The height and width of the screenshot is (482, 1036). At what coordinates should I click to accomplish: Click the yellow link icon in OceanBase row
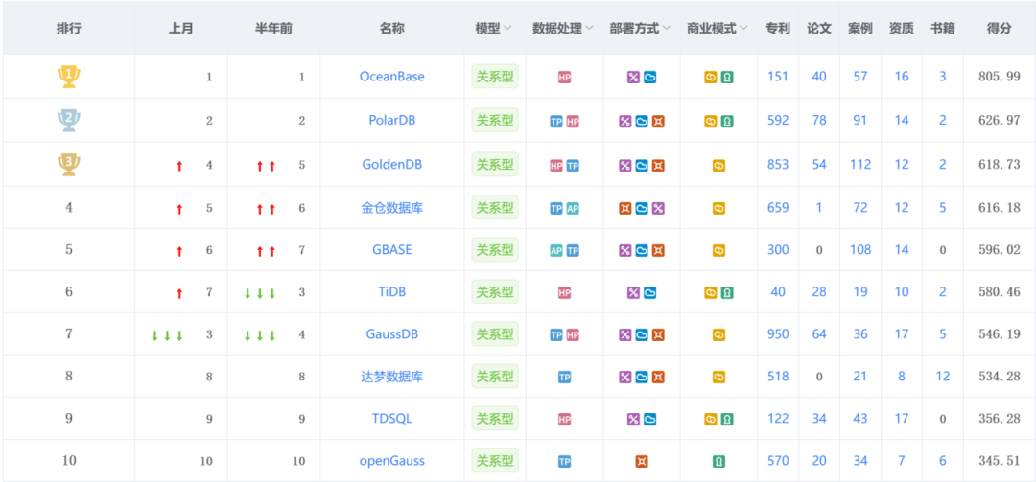pyautogui.click(x=710, y=78)
